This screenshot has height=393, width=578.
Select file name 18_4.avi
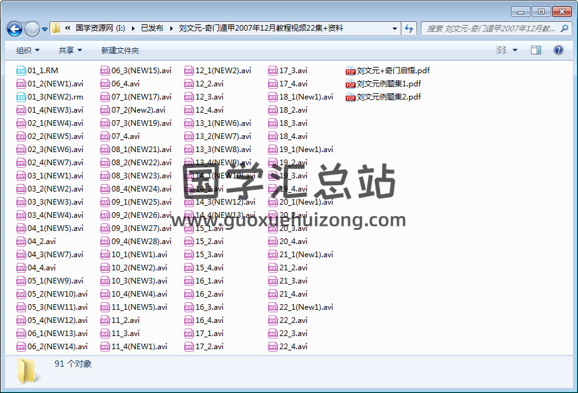[293, 136]
